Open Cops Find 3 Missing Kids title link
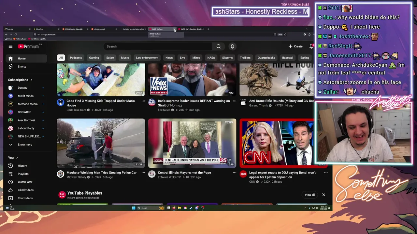The width and height of the screenshot is (417, 234). click(101, 103)
